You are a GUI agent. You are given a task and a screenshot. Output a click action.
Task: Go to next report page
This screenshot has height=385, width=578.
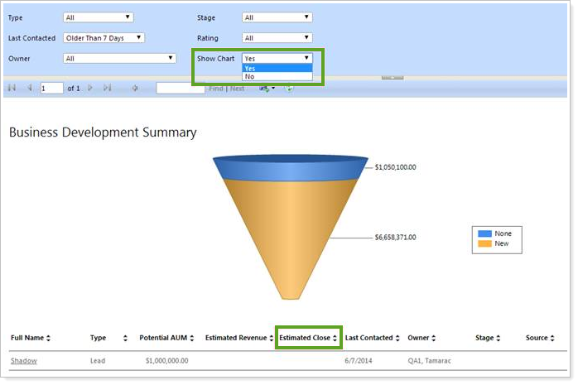pos(90,88)
